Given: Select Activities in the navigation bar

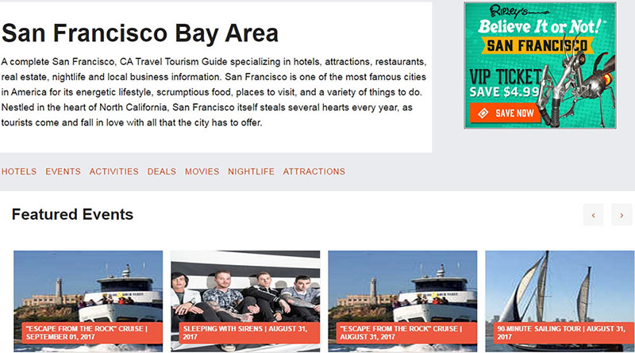Looking at the screenshot, I should point(114,171).
